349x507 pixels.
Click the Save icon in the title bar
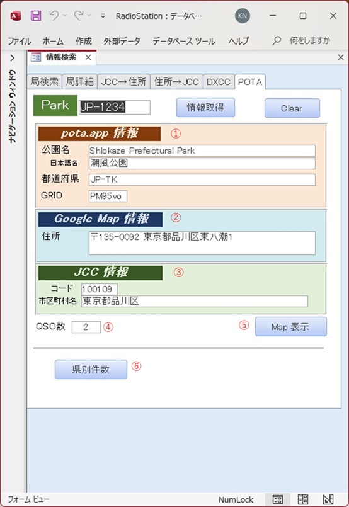[x=36, y=16]
